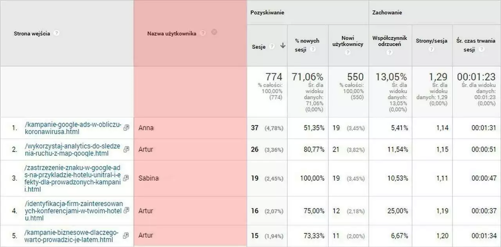
Task: Click help icon under Strony/sesja header
Action: click(x=432, y=50)
